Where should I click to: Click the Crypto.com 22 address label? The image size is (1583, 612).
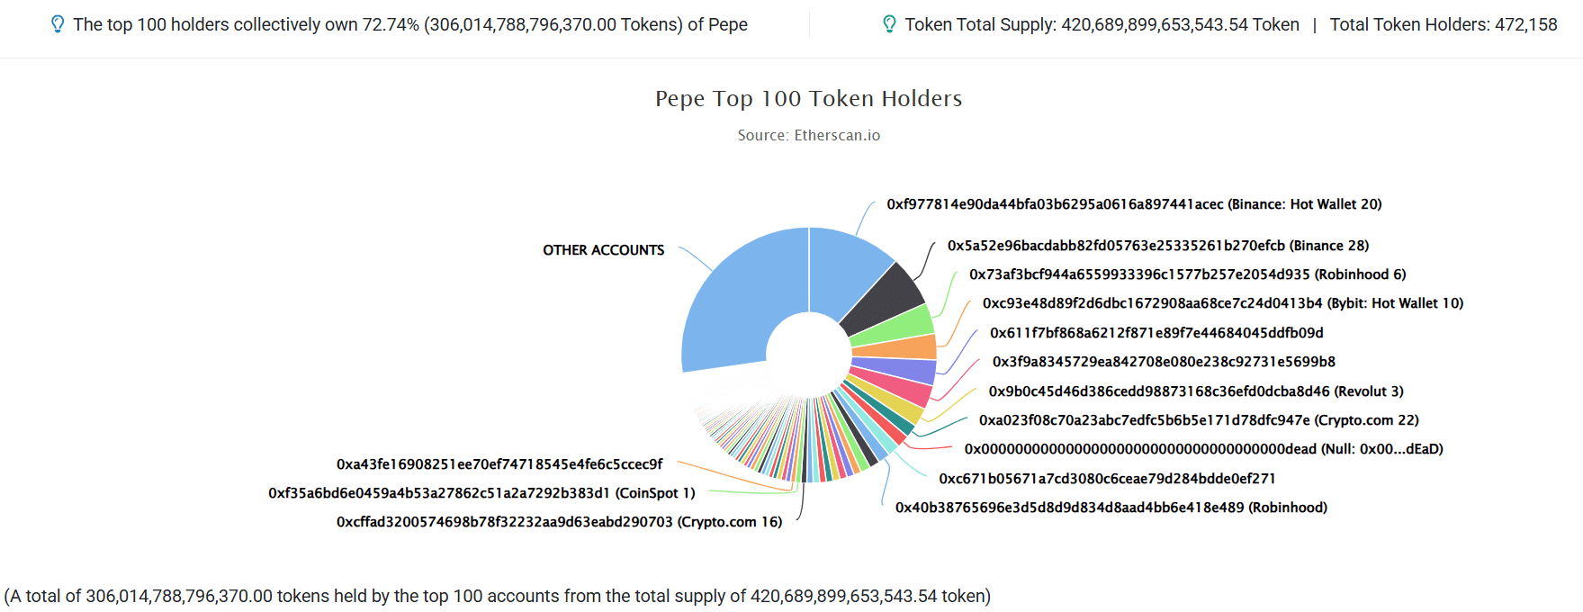coord(1199,420)
